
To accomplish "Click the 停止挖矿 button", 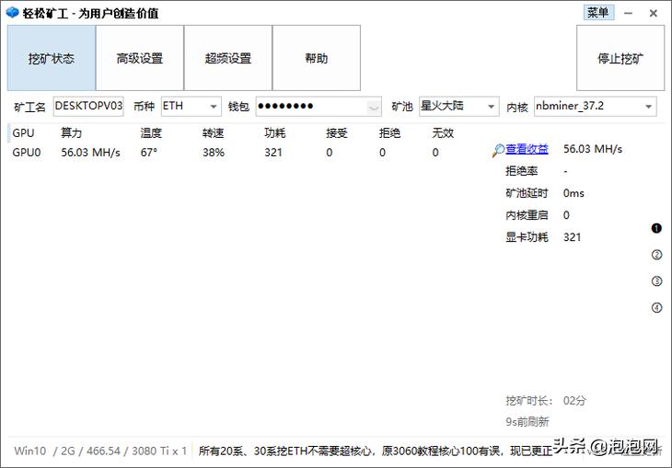I will coord(620,58).
